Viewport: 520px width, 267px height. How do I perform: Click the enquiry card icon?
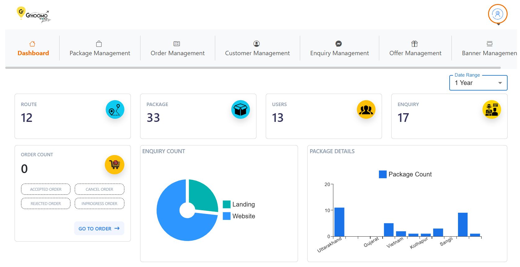click(491, 109)
